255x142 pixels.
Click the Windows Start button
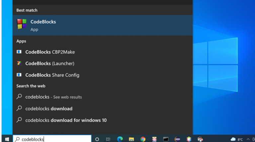click(x=7, y=139)
